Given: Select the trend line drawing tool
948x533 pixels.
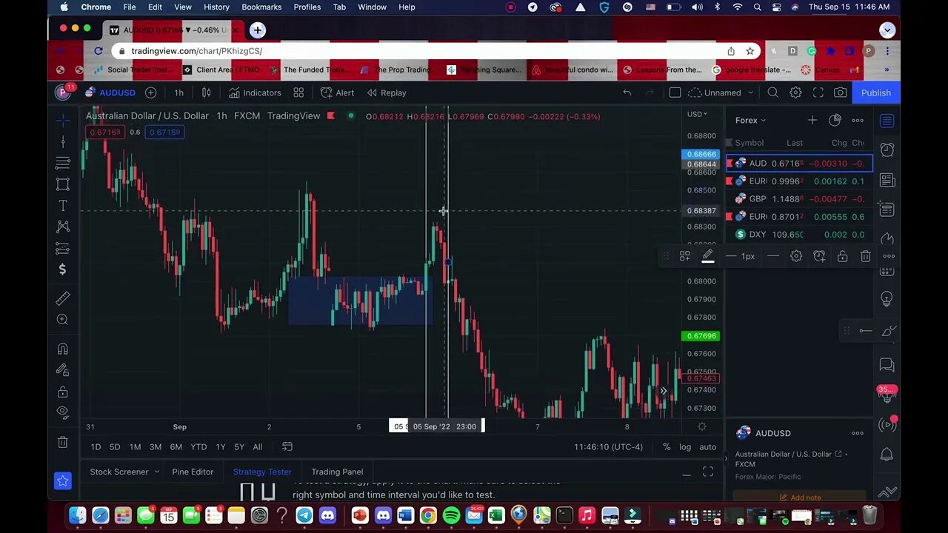Looking at the screenshot, I should pos(63,141).
